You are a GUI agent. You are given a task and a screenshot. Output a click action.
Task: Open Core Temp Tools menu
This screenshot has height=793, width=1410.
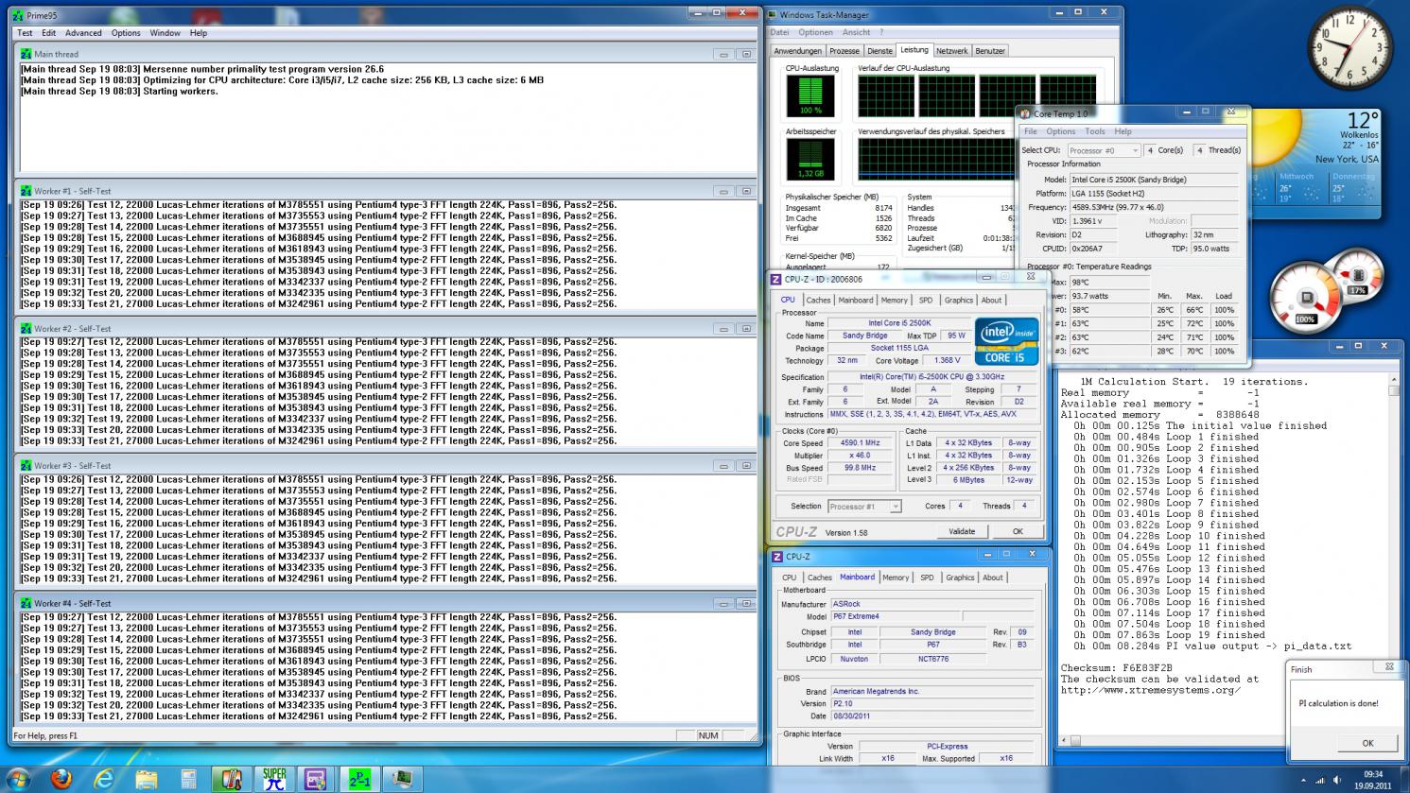[1095, 131]
